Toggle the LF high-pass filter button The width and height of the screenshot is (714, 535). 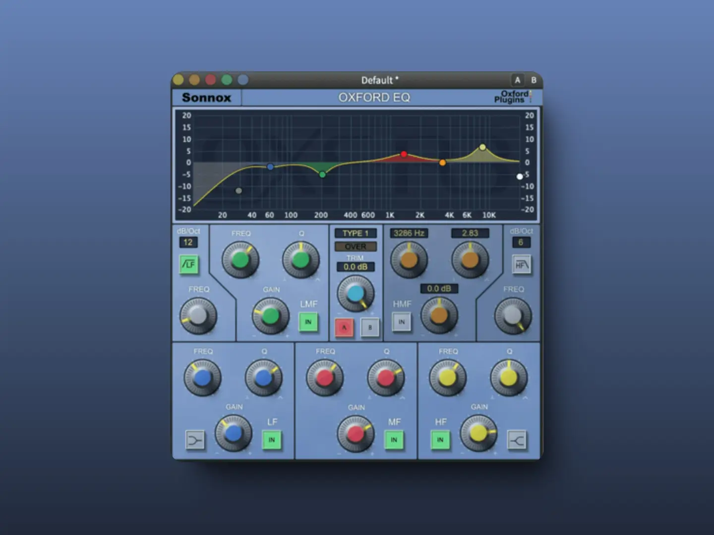coord(188,265)
